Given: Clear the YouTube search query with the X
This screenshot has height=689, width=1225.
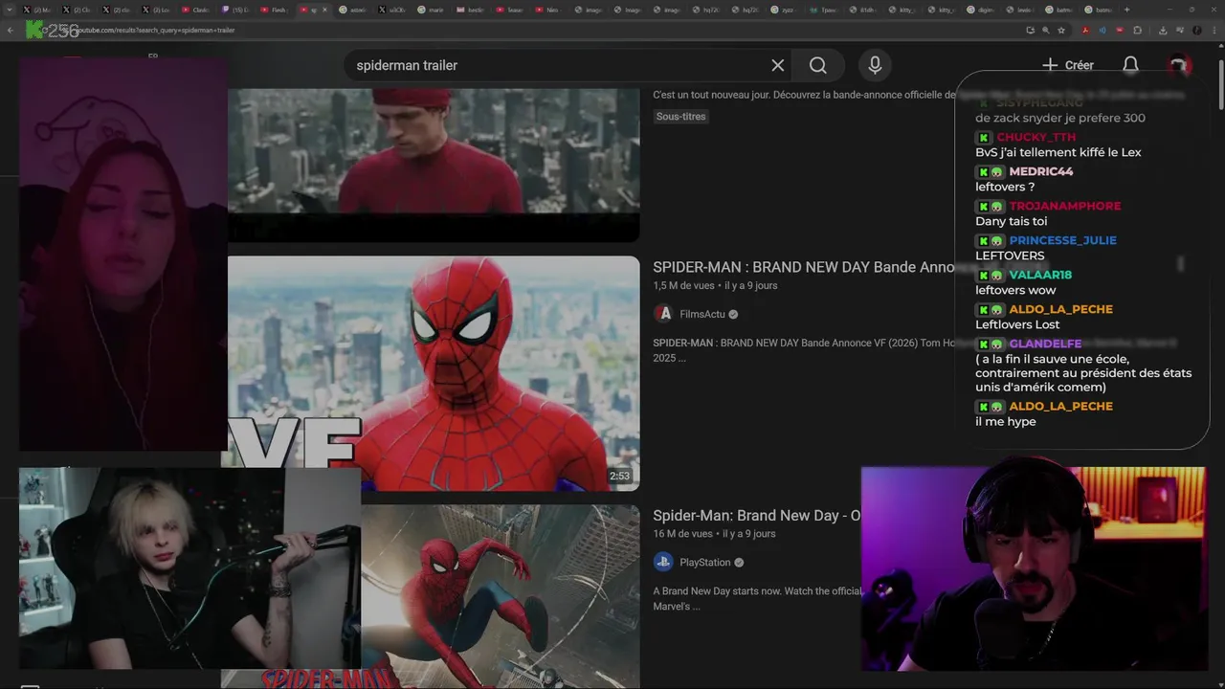Looking at the screenshot, I should [x=777, y=65].
